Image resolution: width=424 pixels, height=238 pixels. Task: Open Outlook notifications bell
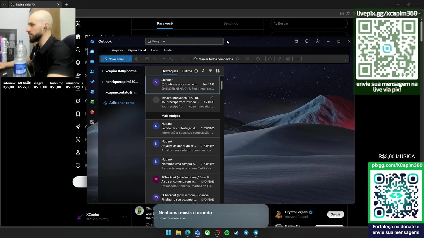click(307, 41)
